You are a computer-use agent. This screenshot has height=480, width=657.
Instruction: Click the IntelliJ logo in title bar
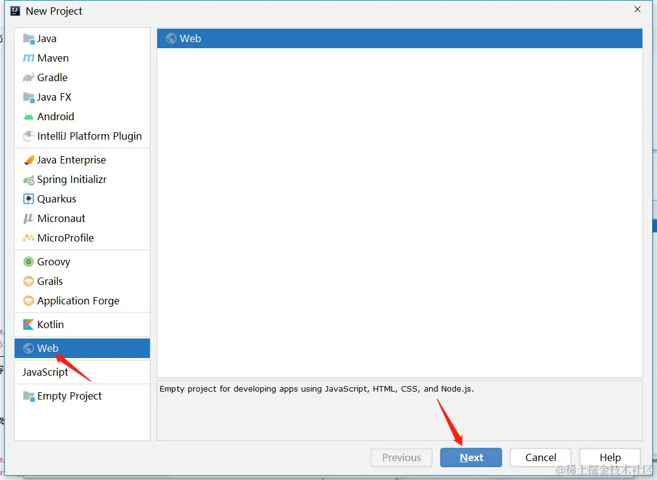[x=15, y=11]
